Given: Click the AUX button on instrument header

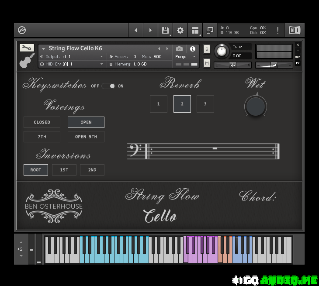Looking at the screenshot, I should tap(298, 57).
